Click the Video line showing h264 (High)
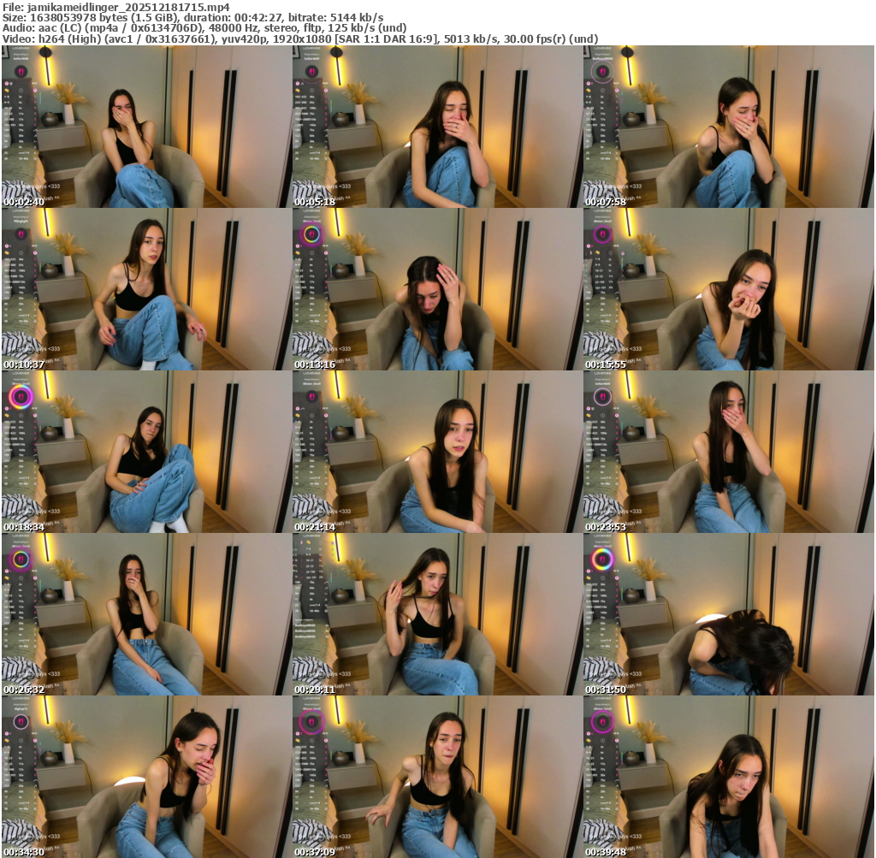The width and height of the screenshot is (876, 858). [x=300, y=39]
